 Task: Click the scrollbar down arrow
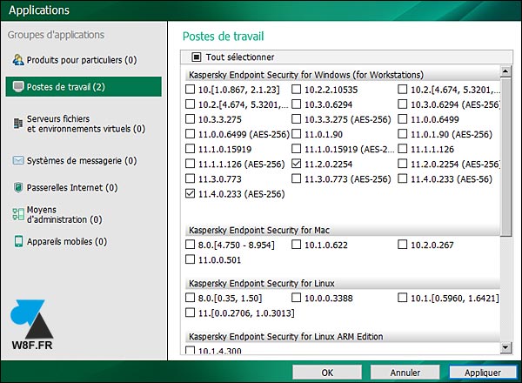coord(505,347)
